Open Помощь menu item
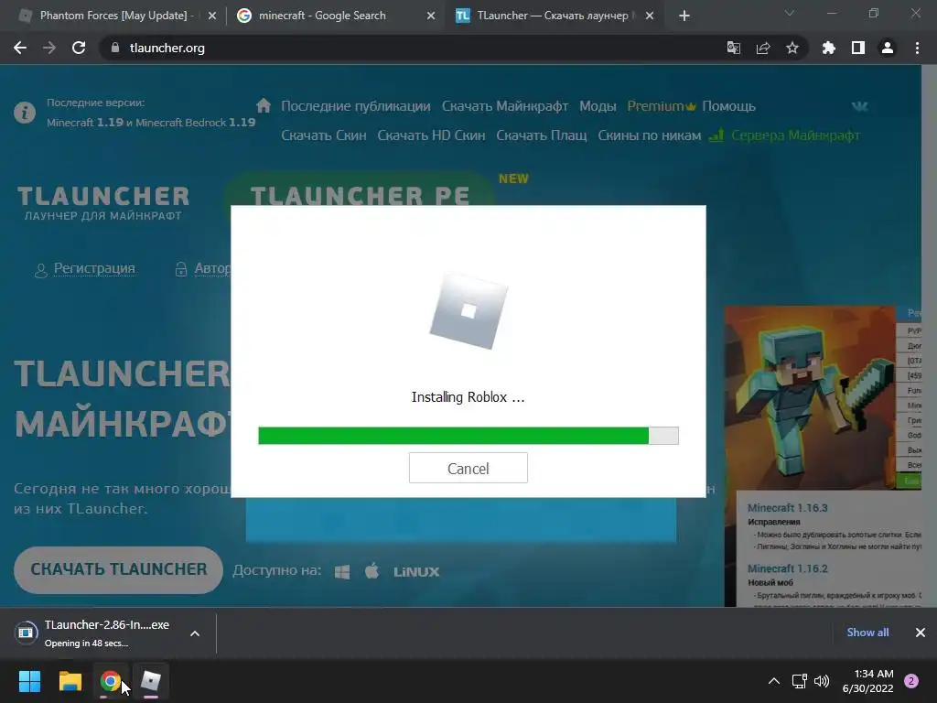Screen dimensions: 937x703 pyautogui.click(x=728, y=106)
